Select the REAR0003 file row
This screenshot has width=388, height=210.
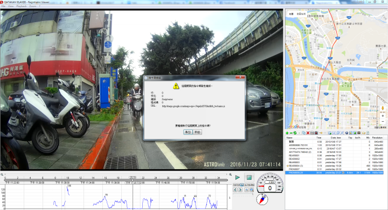pyautogui.click(x=334, y=162)
